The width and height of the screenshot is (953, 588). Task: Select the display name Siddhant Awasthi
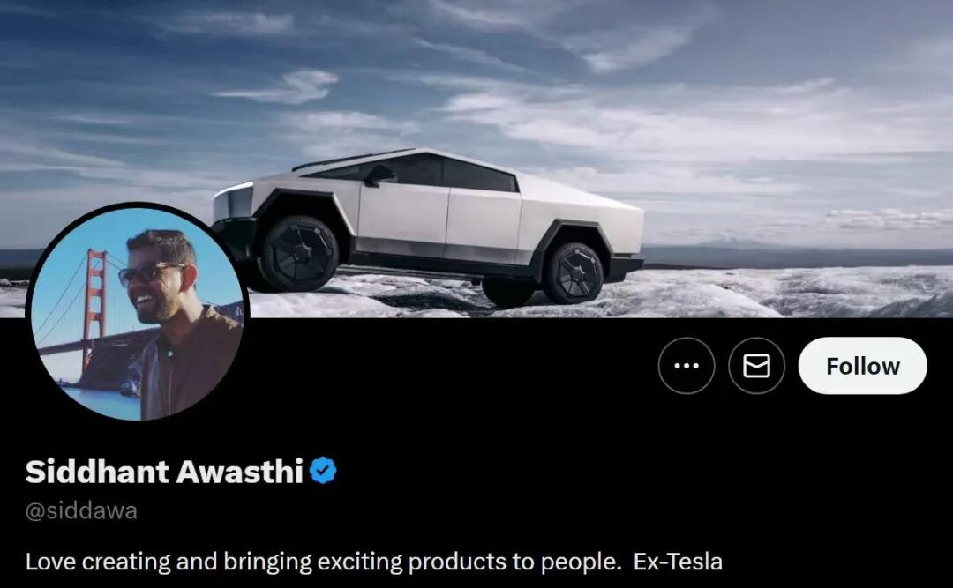point(164,471)
